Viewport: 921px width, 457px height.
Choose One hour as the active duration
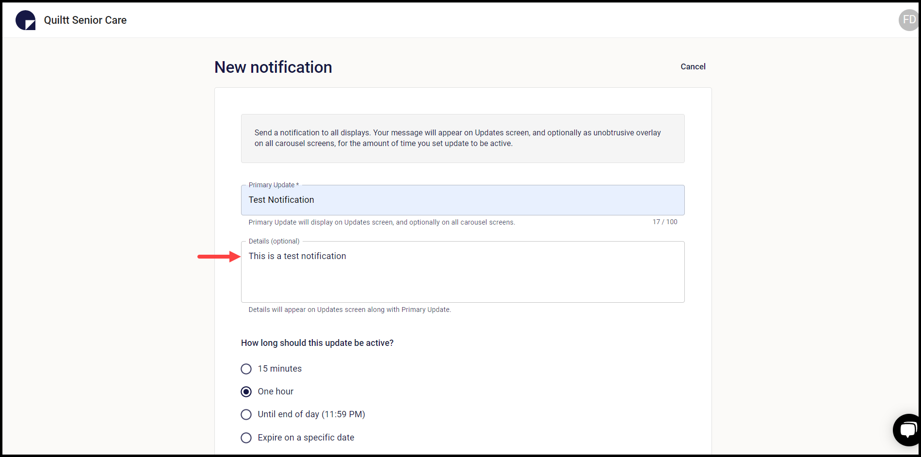click(x=246, y=392)
